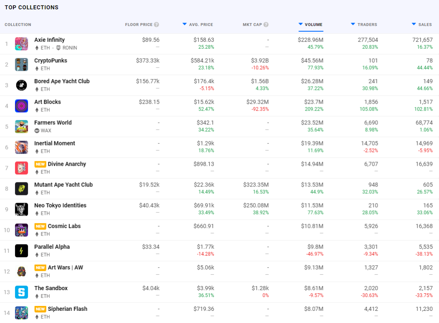The height and width of the screenshot is (323, 439).
Task: Open the Sipherian Flash collection icon
Action: pyautogui.click(x=22, y=313)
